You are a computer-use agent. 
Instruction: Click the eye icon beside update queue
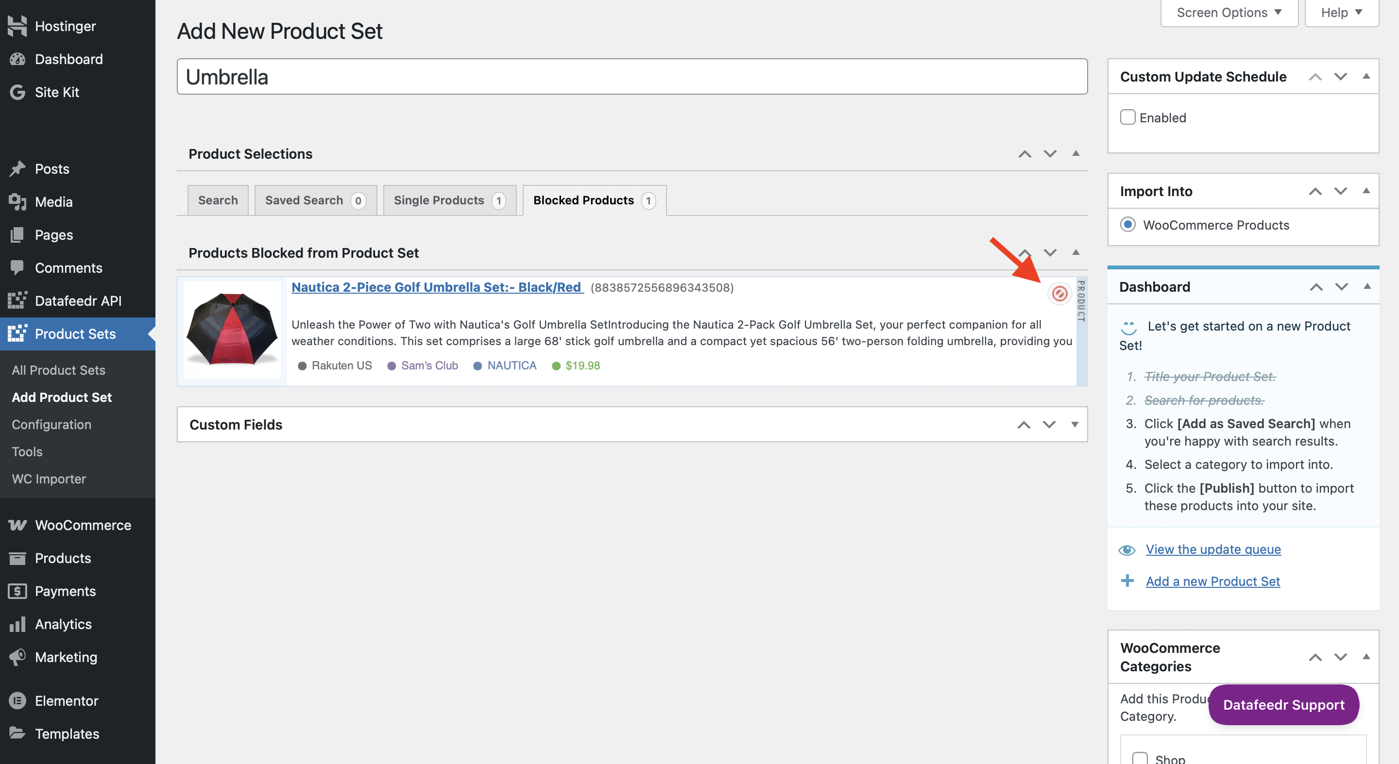1127,550
